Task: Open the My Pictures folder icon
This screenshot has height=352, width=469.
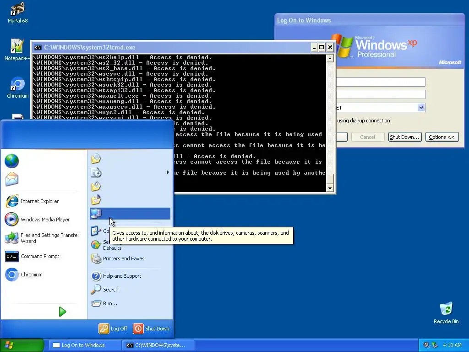Action: 96,186
